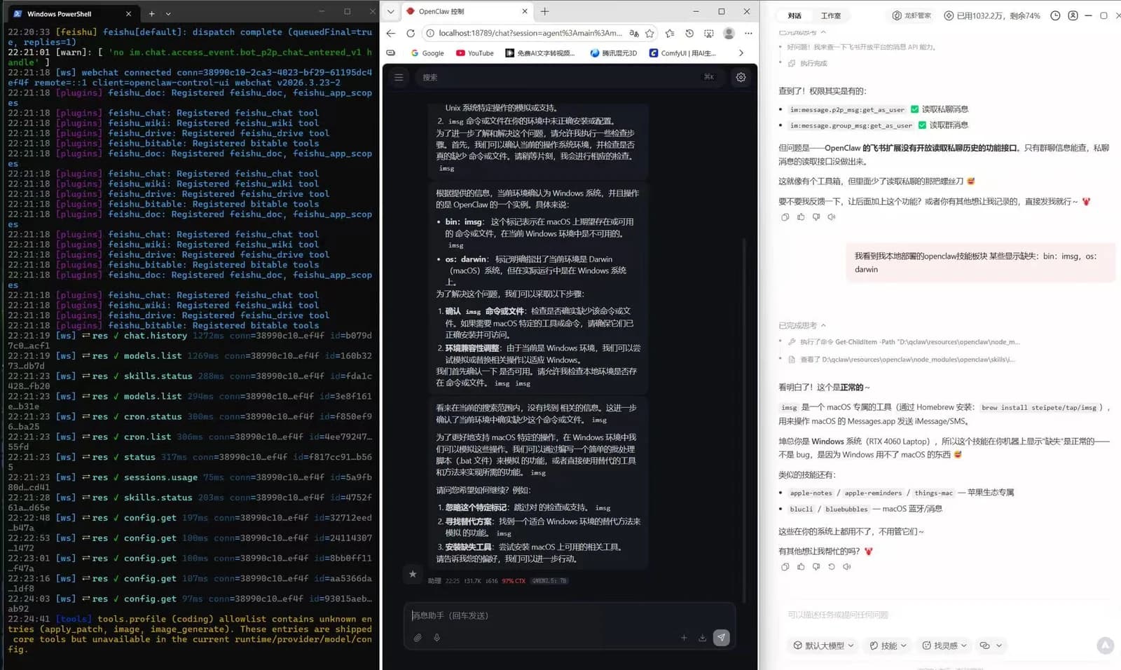Screen dimensions: 1121x670
Task: Open browser profile avatar
Action: (x=729, y=33)
